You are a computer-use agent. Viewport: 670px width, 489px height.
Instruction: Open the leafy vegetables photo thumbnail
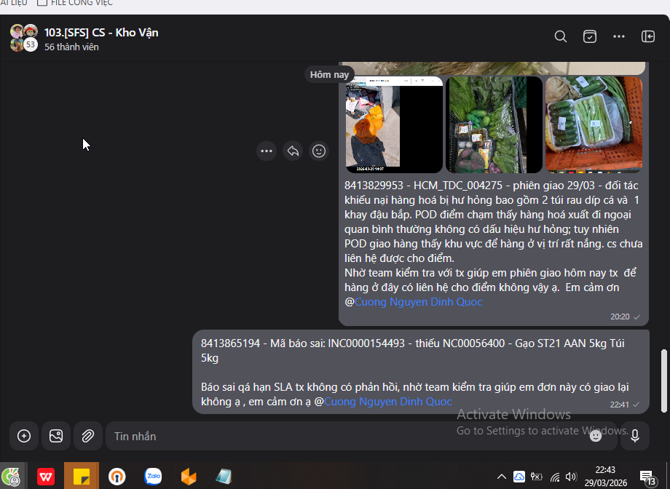(x=494, y=124)
